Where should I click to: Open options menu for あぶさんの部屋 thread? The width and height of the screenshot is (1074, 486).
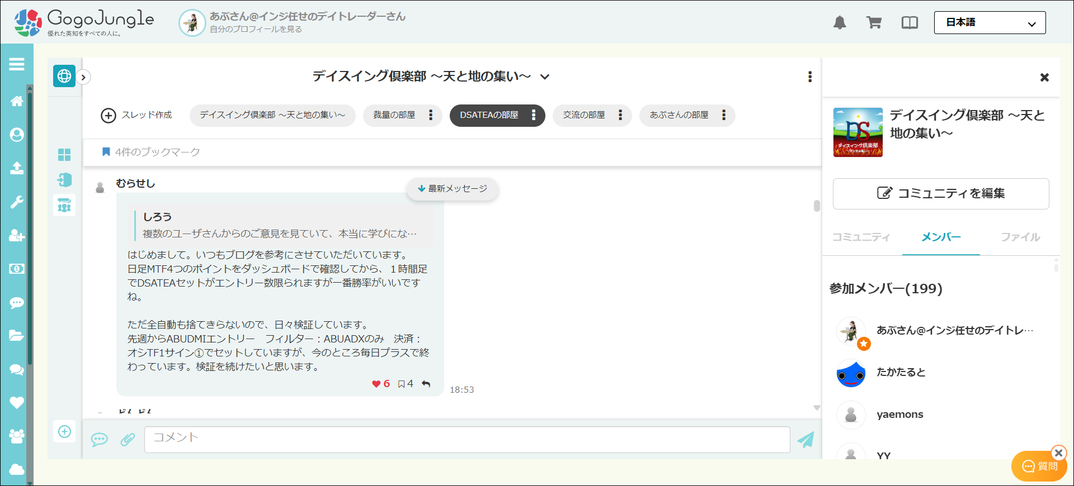click(x=724, y=115)
